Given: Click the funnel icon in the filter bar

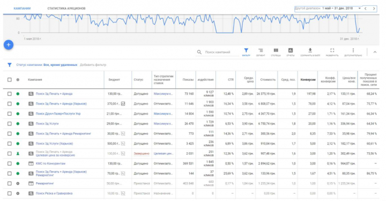Looking at the screenshot, I should 9,65.
